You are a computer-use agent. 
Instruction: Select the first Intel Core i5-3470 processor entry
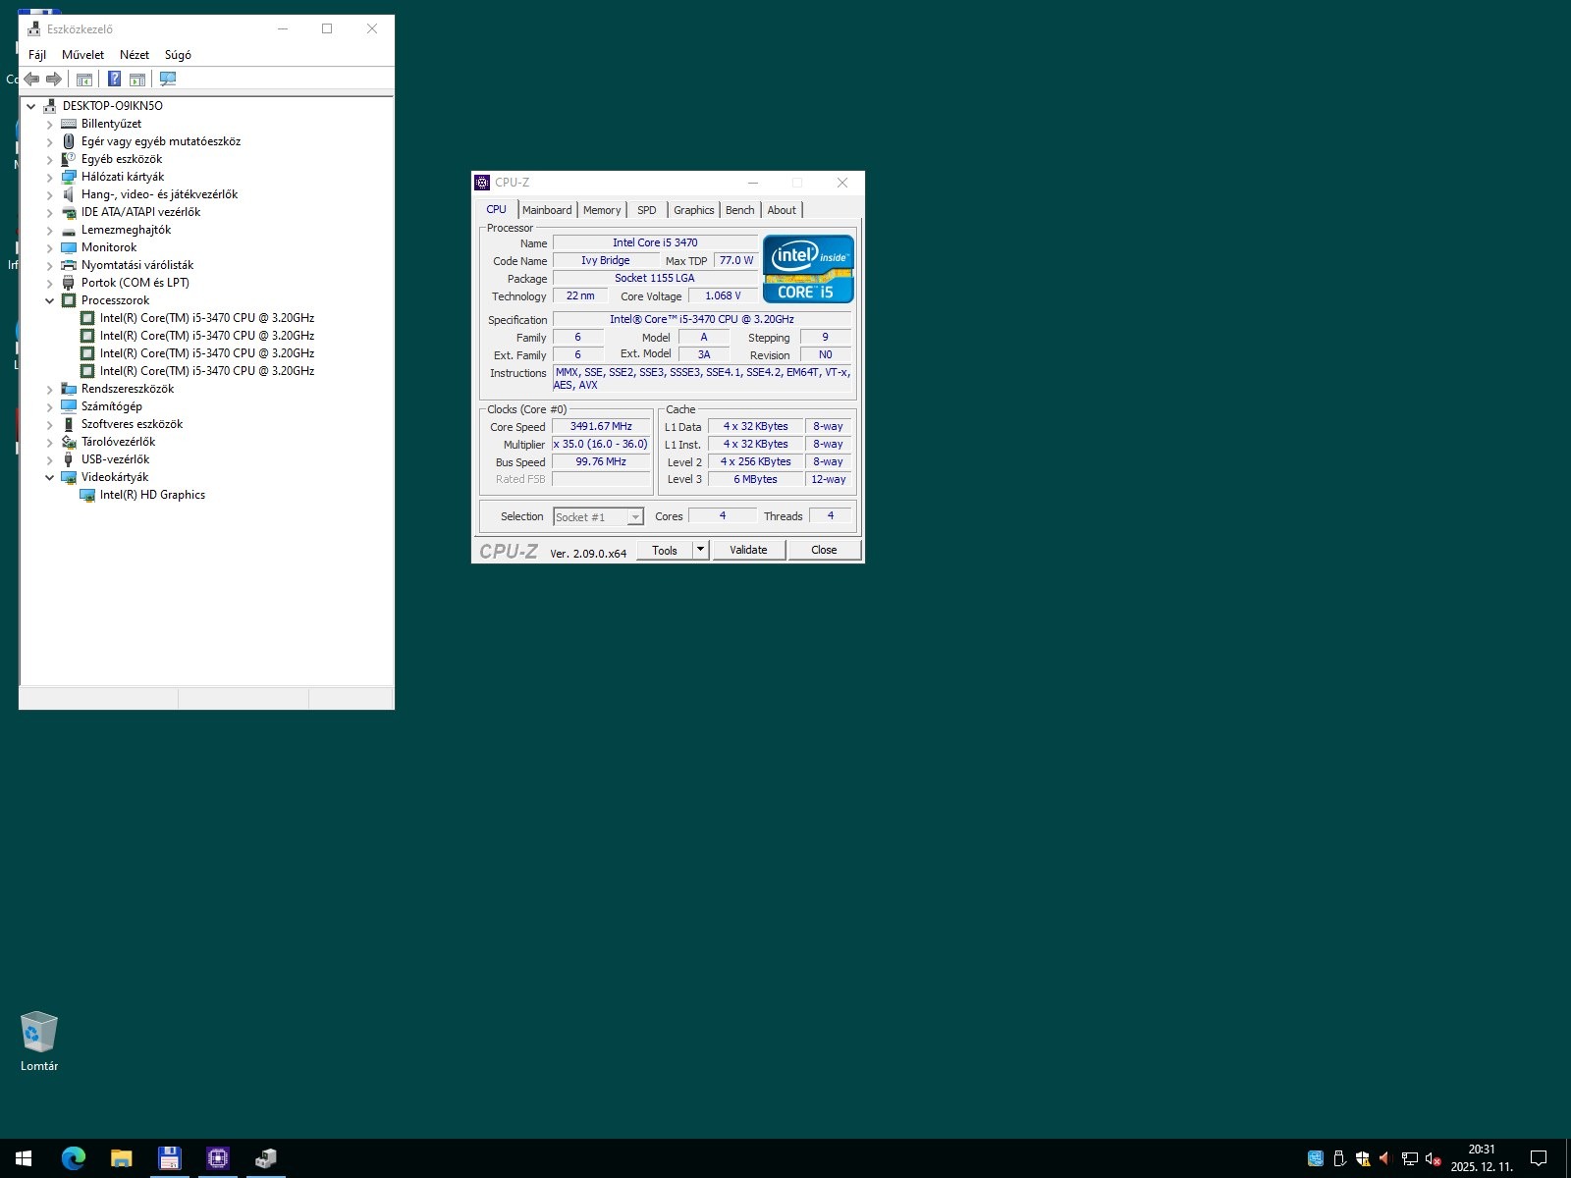pyautogui.click(x=207, y=318)
